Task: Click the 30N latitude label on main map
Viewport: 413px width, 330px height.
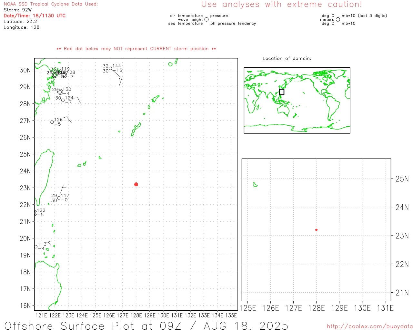Action: (x=25, y=70)
